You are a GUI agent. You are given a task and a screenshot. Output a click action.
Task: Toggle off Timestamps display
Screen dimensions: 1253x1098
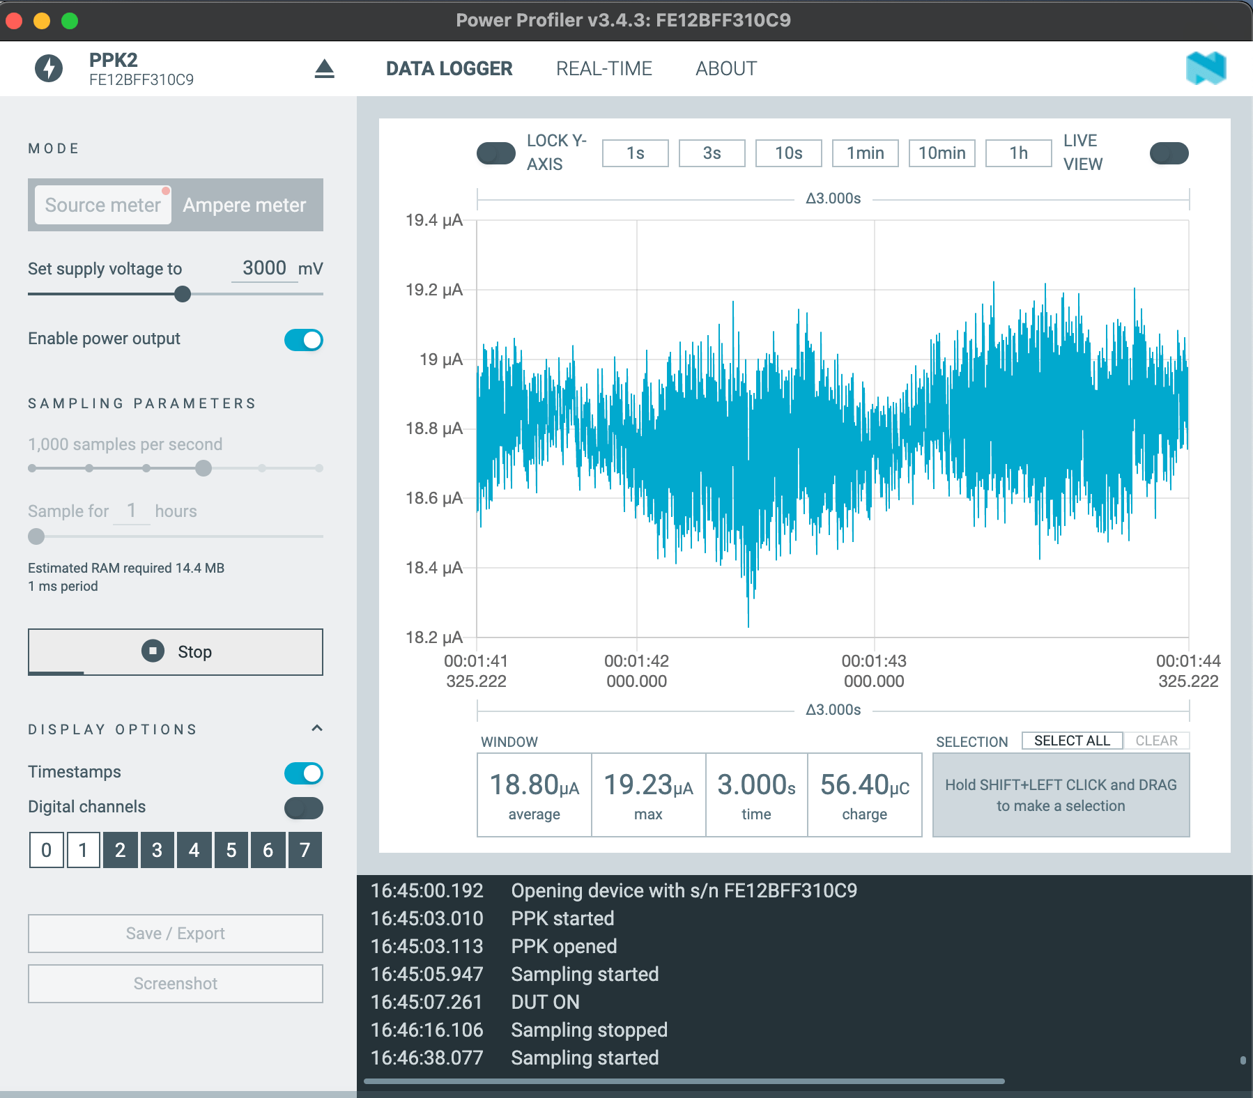click(x=304, y=773)
